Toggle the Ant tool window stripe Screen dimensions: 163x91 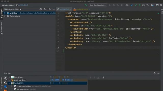(162, 11)
